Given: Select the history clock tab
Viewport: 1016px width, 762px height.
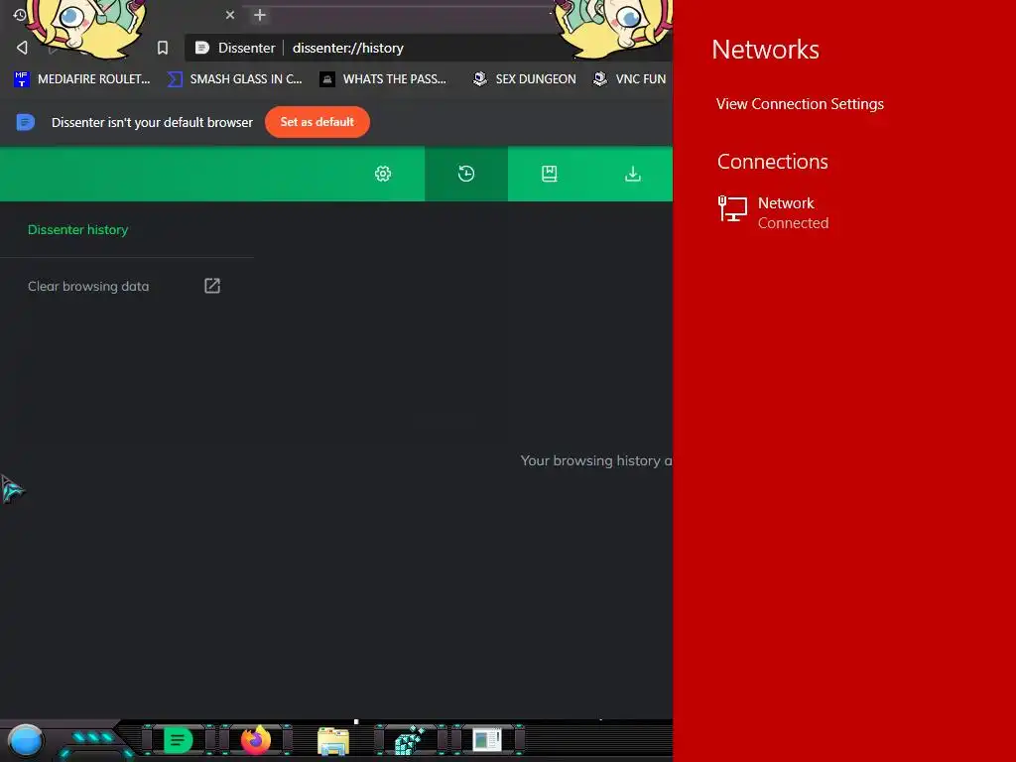Looking at the screenshot, I should [x=466, y=174].
